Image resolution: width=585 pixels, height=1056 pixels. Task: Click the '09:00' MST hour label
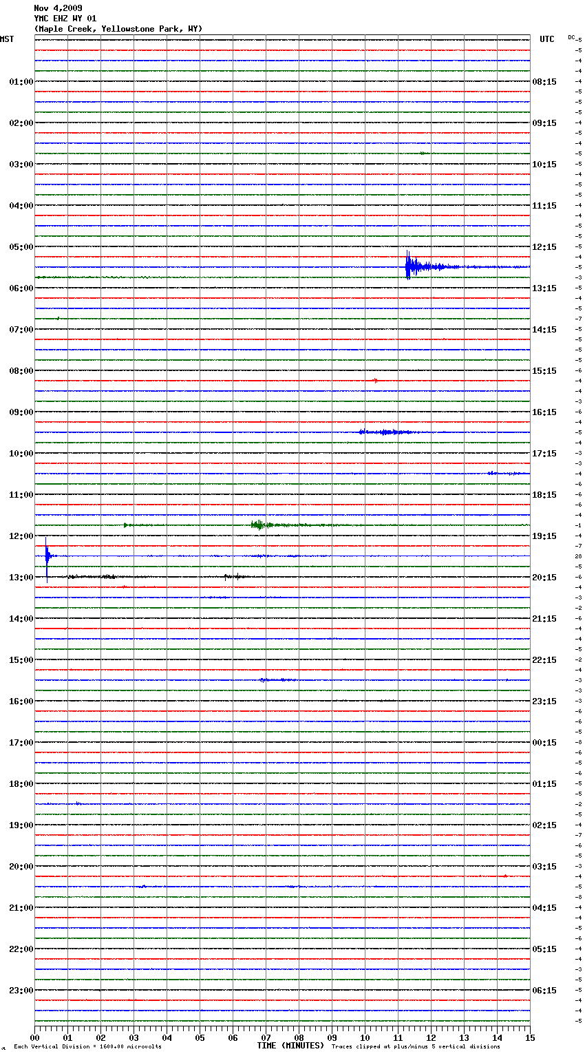[21, 412]
